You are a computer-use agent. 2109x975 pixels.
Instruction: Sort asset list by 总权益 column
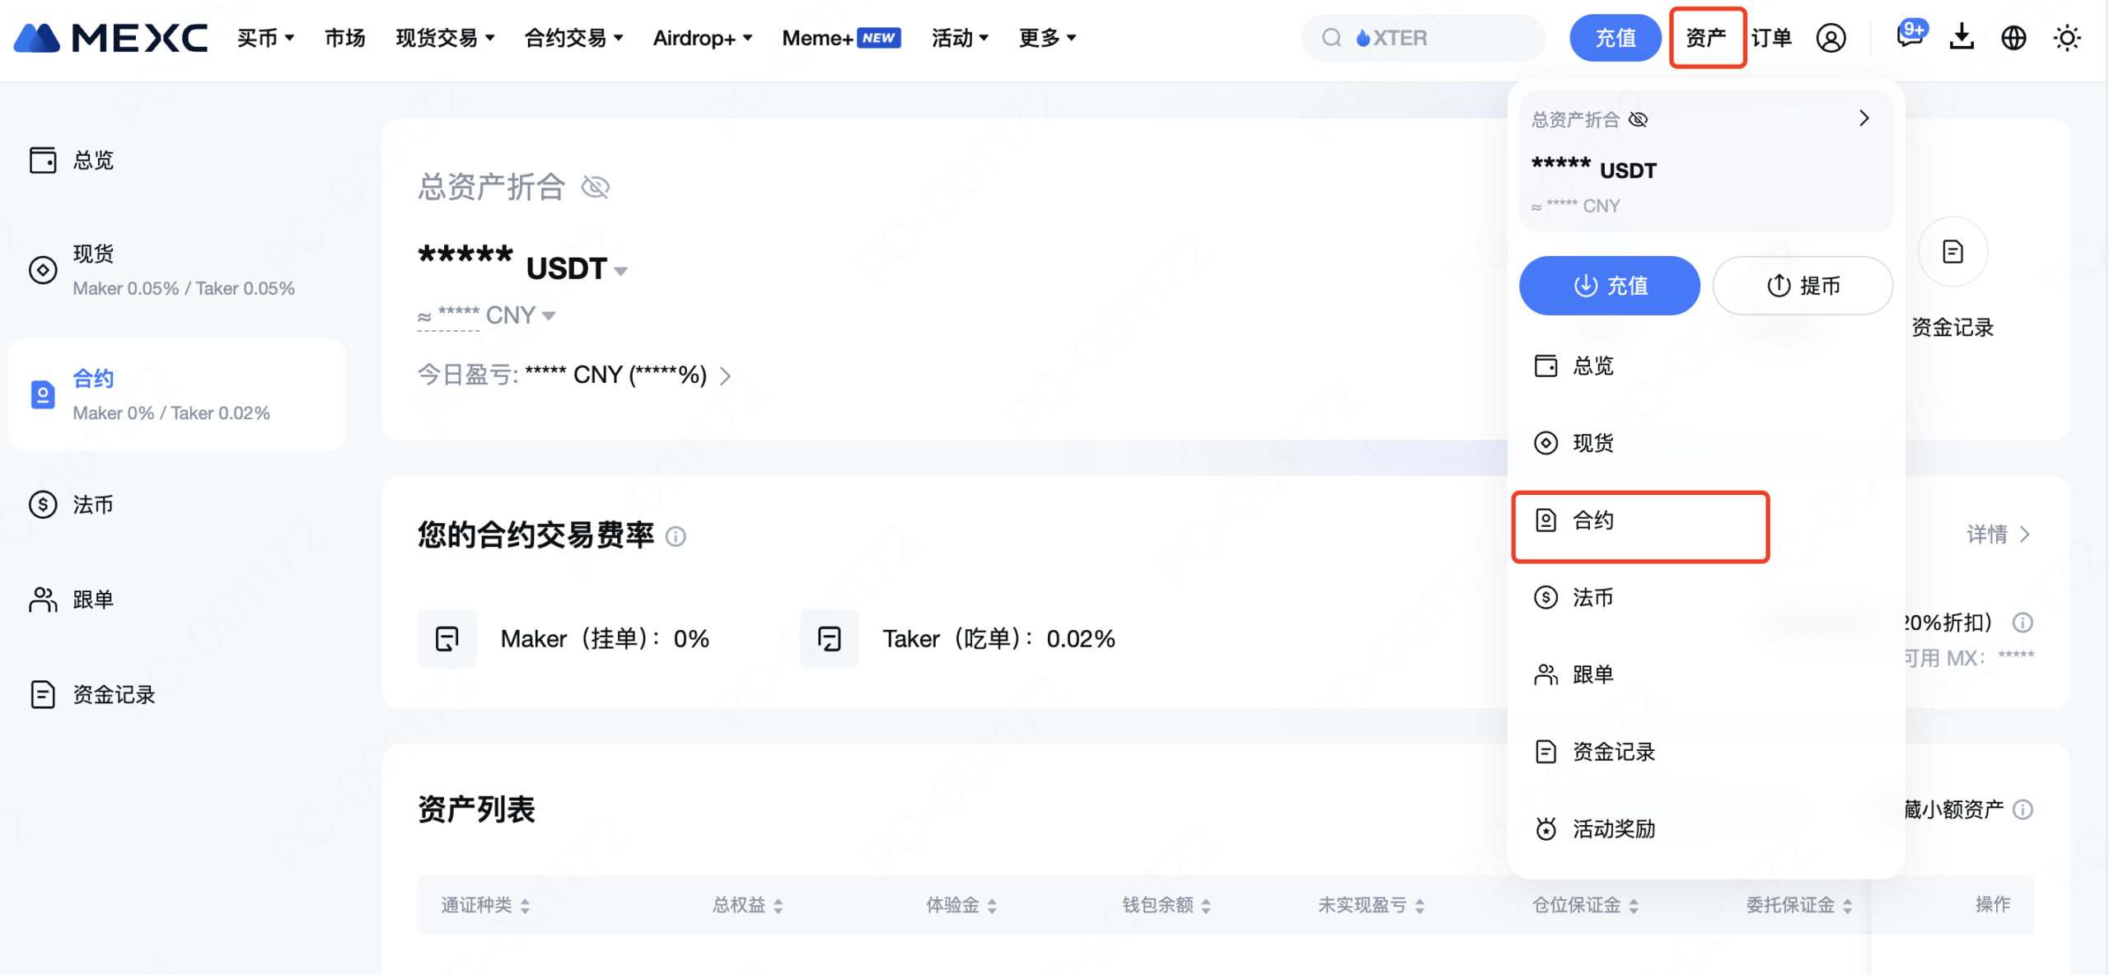[x=748, y=905]
